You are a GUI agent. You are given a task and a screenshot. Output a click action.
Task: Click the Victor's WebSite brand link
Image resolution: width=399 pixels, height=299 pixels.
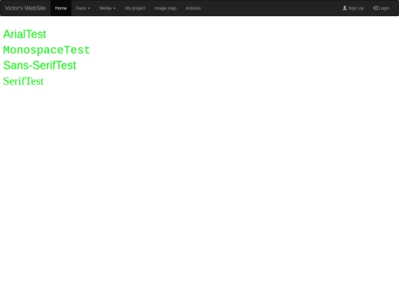click(x=25, y=8)
